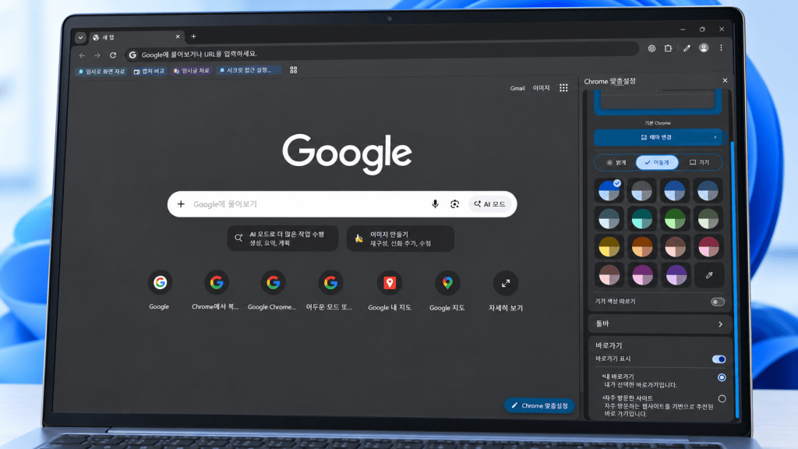Open the Chrome three-dot menu

point(721,48)
